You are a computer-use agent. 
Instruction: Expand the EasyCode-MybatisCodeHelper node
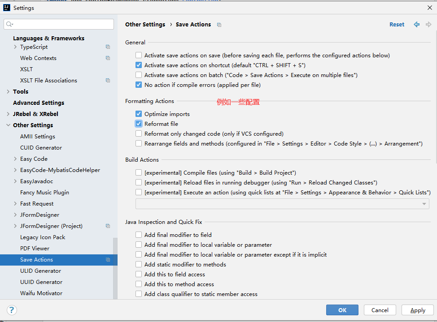[15, 170]
